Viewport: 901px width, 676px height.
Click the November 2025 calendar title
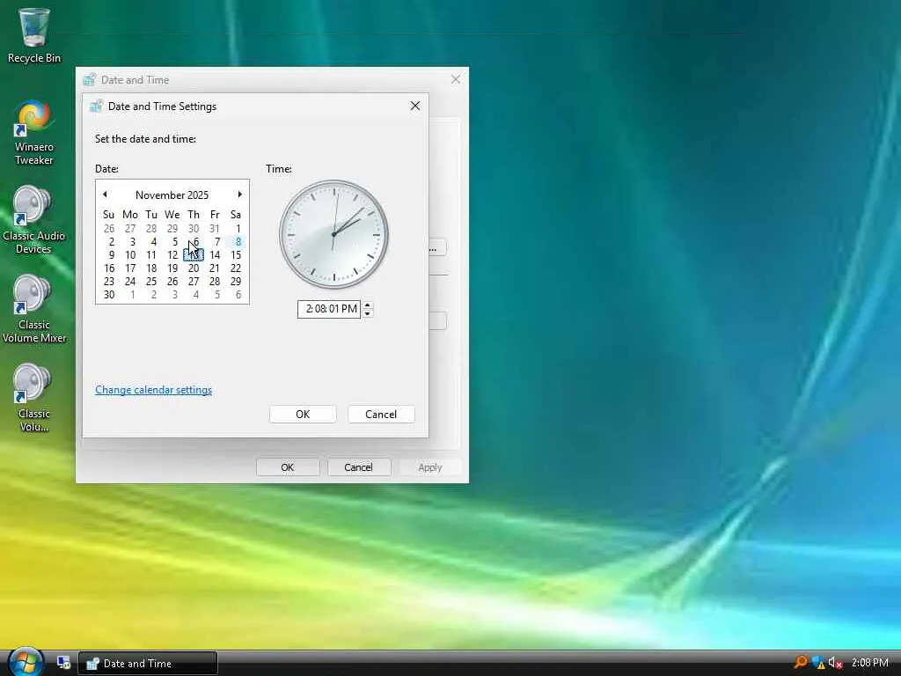point(172,195)
